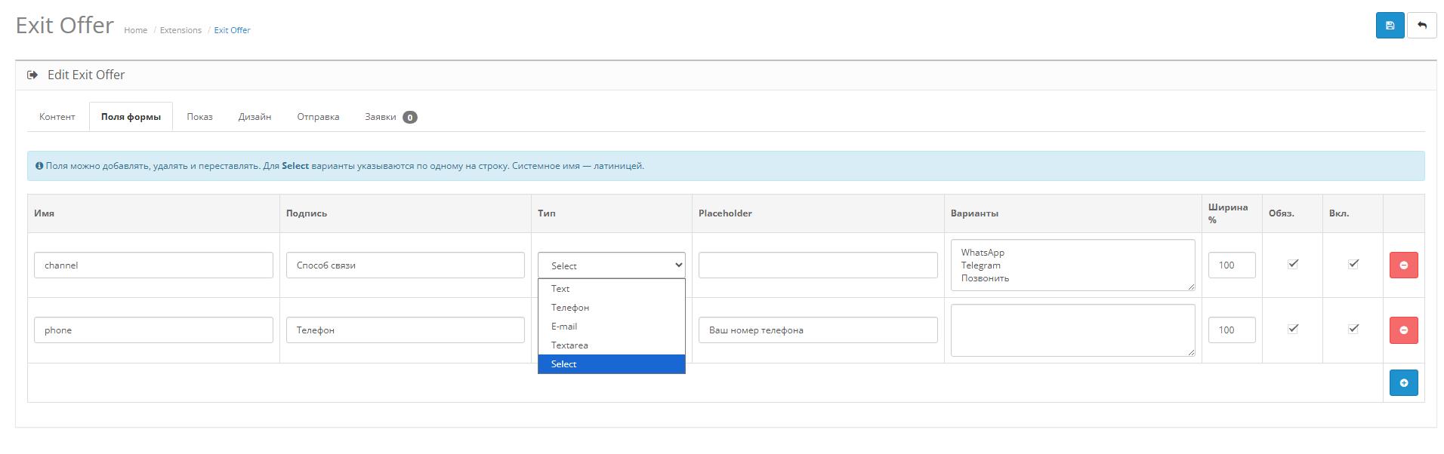Viewport: 1444px width, 454px height.
Task: Edit width 100 in phone row
Action: click(x=1232, y=330)
